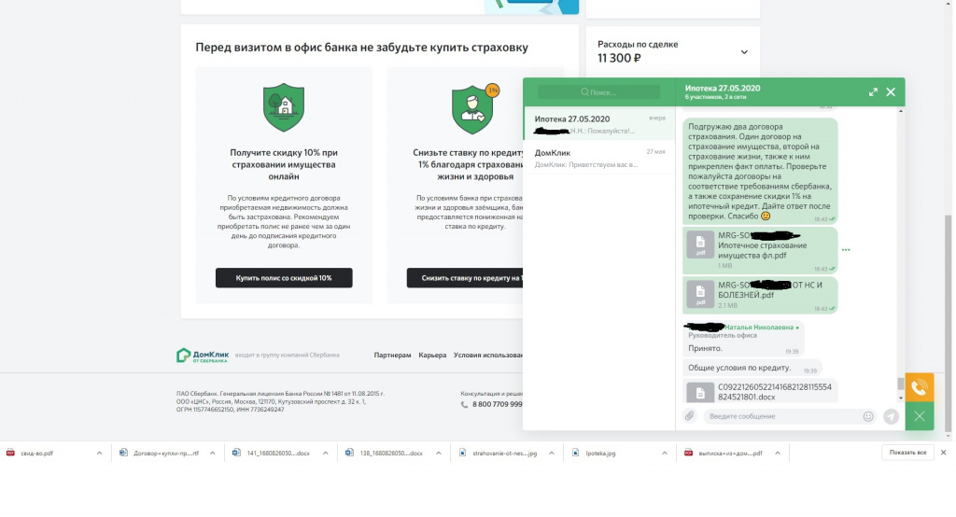The width and height of the screenshot is (956, 517).
Task: Click the 11 300 ₽ expense amount
Action: (619, 58)
